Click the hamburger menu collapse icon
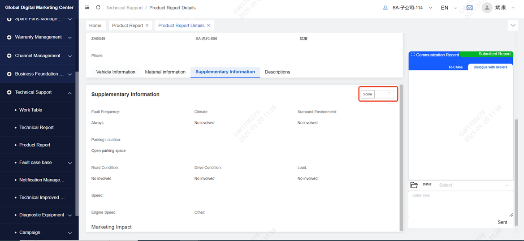The width and height of the screenshot is (524, 241). coord(87,8)
